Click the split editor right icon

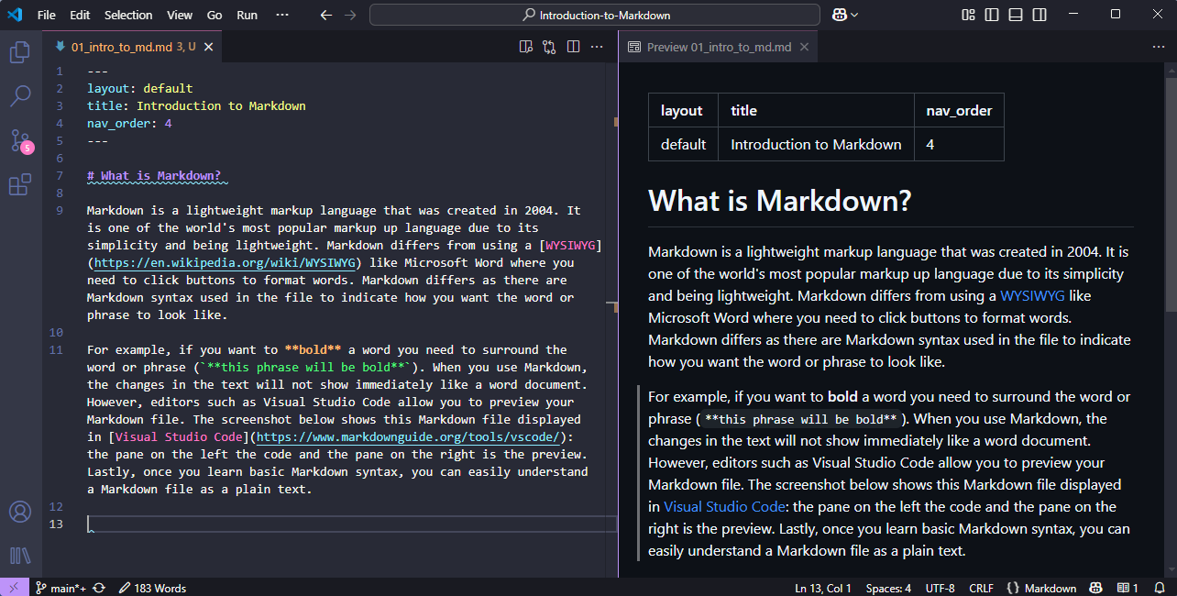573,47
